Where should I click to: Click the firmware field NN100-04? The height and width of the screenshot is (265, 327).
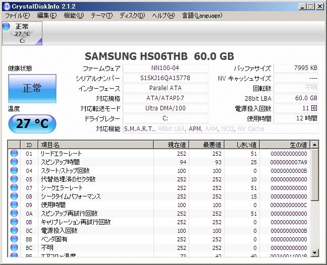coord(166,69)
